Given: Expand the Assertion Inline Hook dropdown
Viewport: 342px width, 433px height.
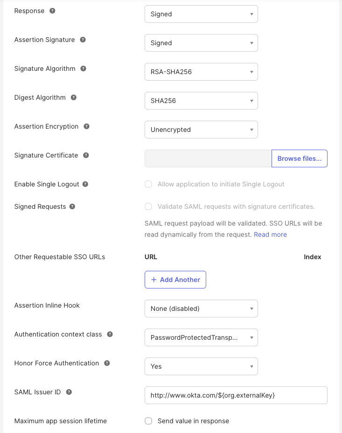Looking at the screenshot, I should pyautogui.click(x=201, y=309).
